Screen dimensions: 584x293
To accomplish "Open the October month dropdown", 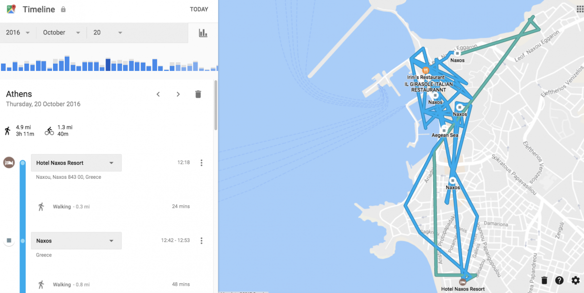I will (x=61, y=33).
